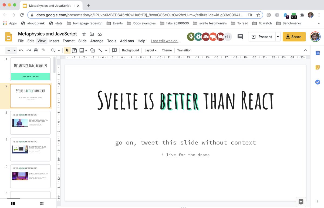Viewport: 324px width, 208px height.
Task: Click the Background button
Action: click(130, 50)
